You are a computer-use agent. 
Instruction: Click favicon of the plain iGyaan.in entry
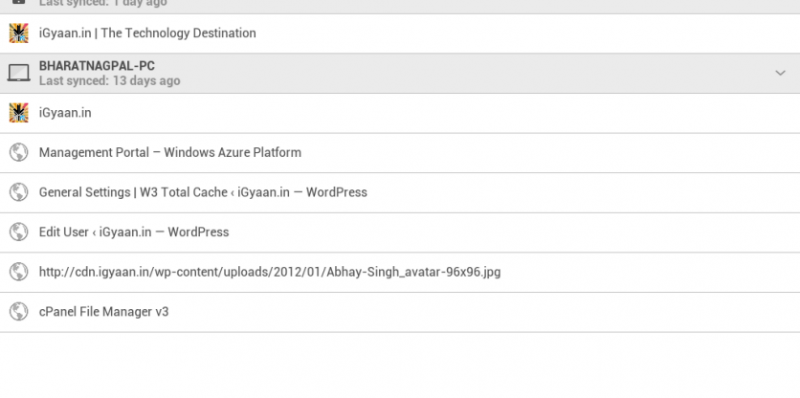pyautogui.click(x=18, y=113)
